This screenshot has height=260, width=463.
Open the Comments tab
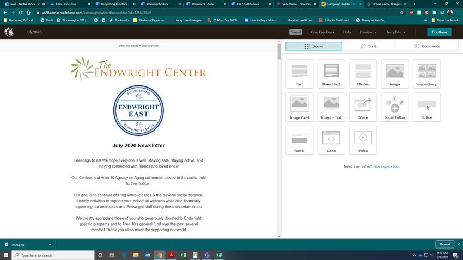[x=427, y=46]
